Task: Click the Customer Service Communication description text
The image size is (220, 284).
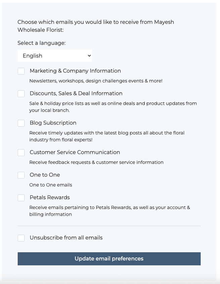Action: (x=96, y=162)
